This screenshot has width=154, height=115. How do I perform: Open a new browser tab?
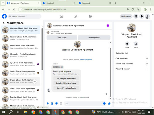click(x=115, y=3)
